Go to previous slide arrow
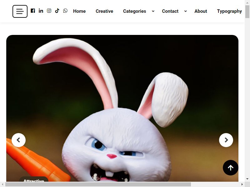 coord(18,140)
